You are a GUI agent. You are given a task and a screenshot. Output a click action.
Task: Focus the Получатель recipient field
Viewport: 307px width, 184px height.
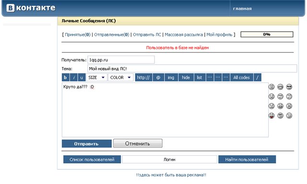[121, 60]
